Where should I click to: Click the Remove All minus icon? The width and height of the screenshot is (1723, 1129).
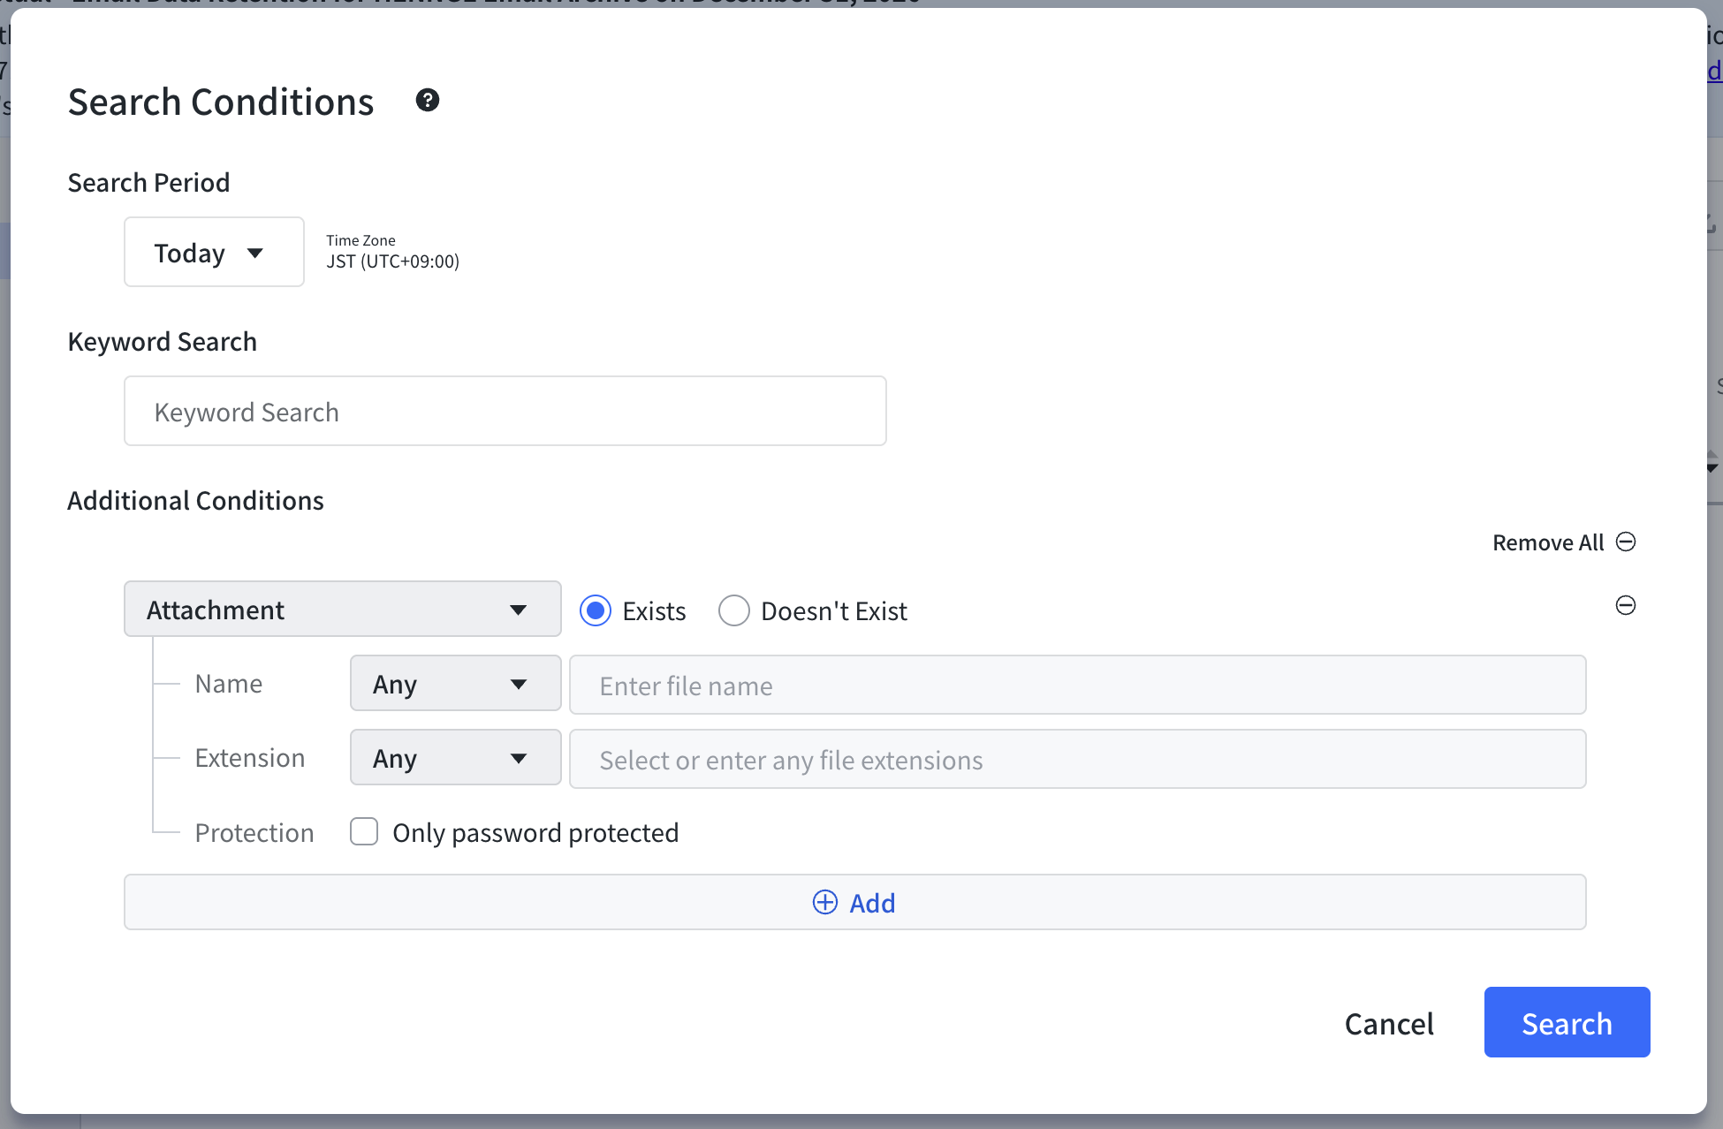click(x=1626, y=542)
